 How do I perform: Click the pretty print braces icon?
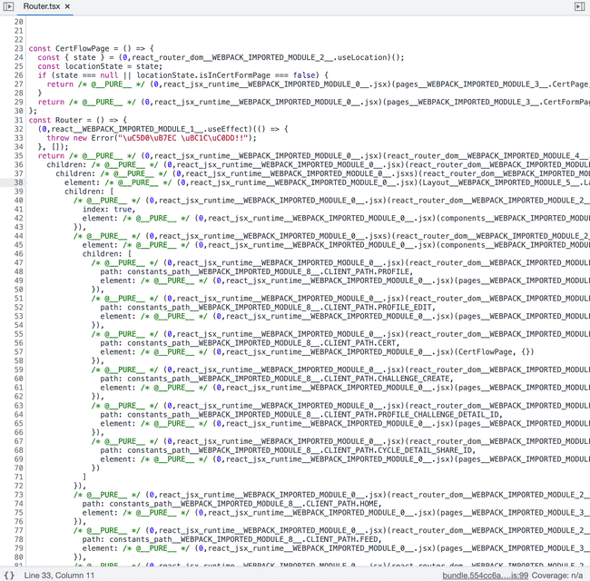[9, 575]
